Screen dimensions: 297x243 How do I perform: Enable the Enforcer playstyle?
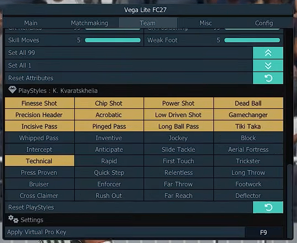point(109,184)
